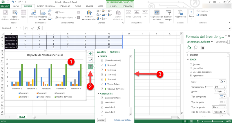Viewport: 232px width, 123px height.
Task: Collapse the Series filter group
Action: pyautogui.click(x=98, y=56)
